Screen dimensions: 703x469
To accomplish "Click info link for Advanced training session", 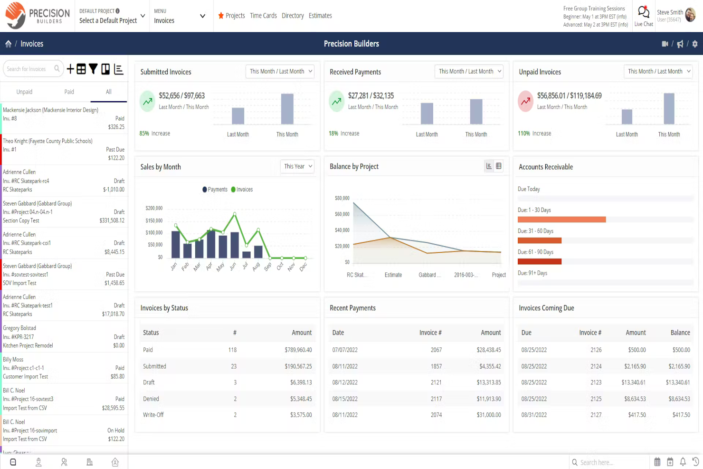I will (623, 25).
